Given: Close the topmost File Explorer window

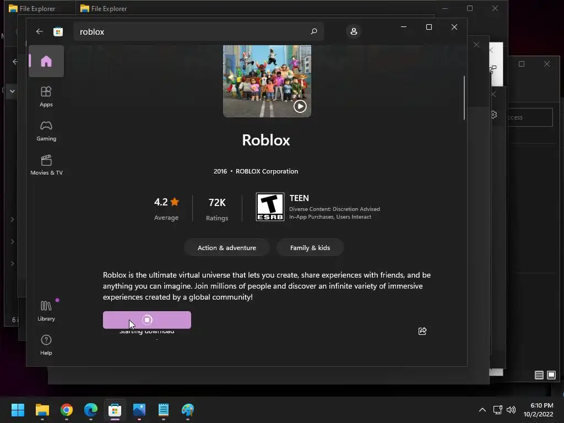Looking at the screenshot, I should click(495, 8).
